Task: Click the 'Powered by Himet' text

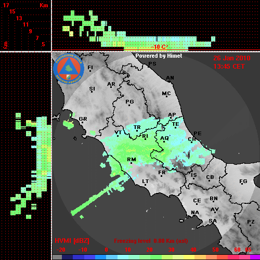Action: [159, 56]
